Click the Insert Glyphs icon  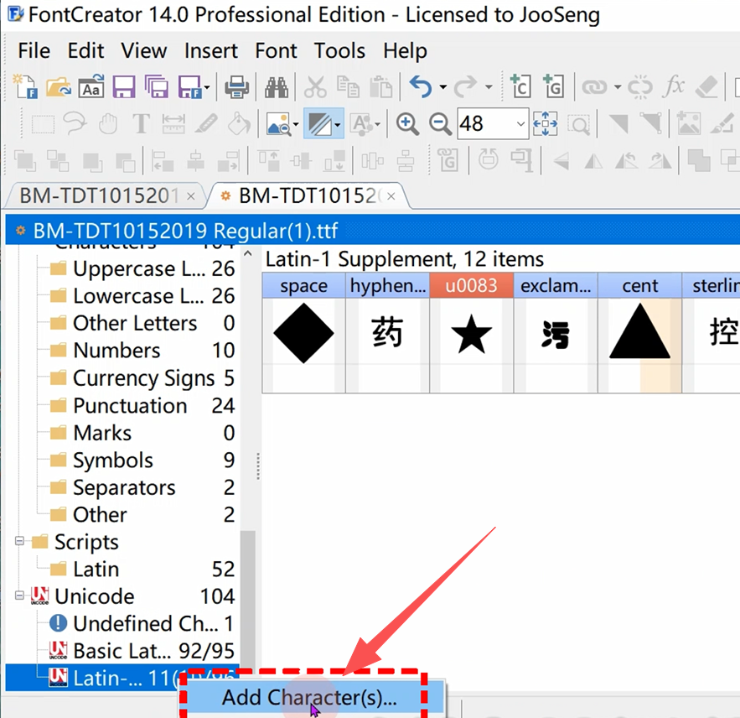tap(554, 86)
